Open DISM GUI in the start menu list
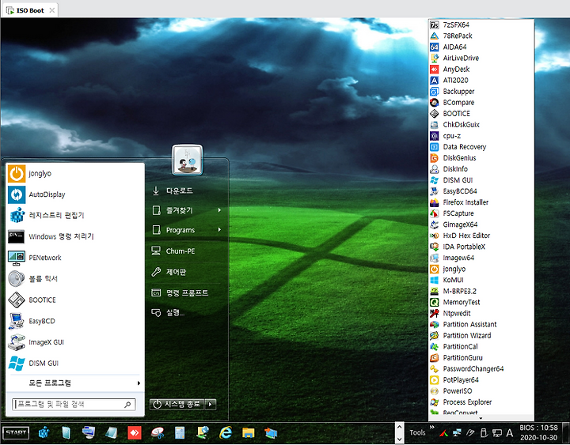Screen dimensions: 570x445 click(75, 364)
